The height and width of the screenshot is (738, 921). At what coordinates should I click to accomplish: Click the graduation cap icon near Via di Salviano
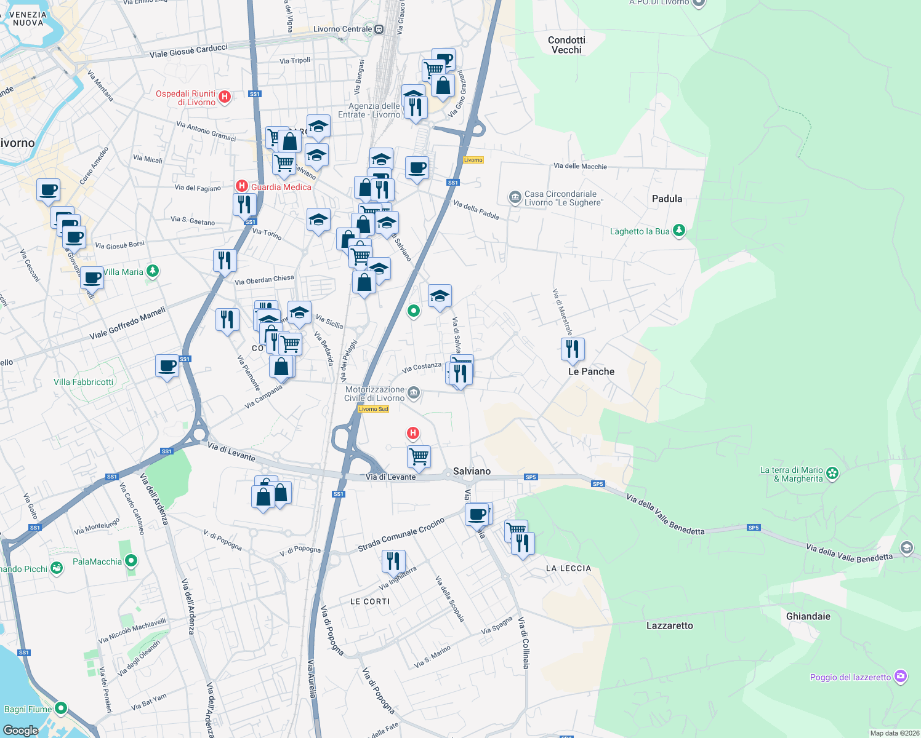click(440, 296)
